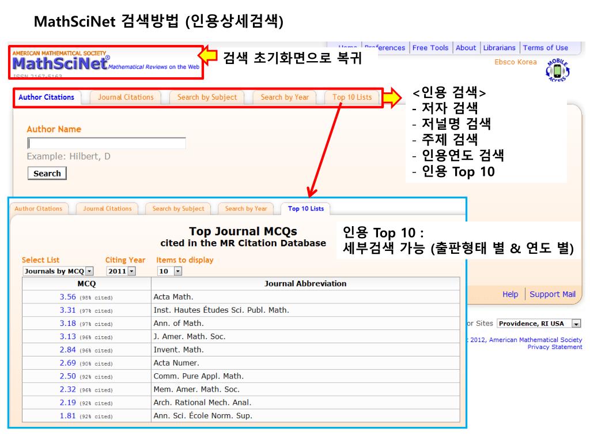Click the 'J. Amer. Math. Soc.' cell
Screen dimensions: 590x443
[x=305, y=336]
